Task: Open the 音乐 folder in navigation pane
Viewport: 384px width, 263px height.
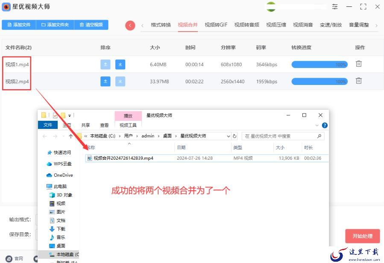Action: (57, 237)
